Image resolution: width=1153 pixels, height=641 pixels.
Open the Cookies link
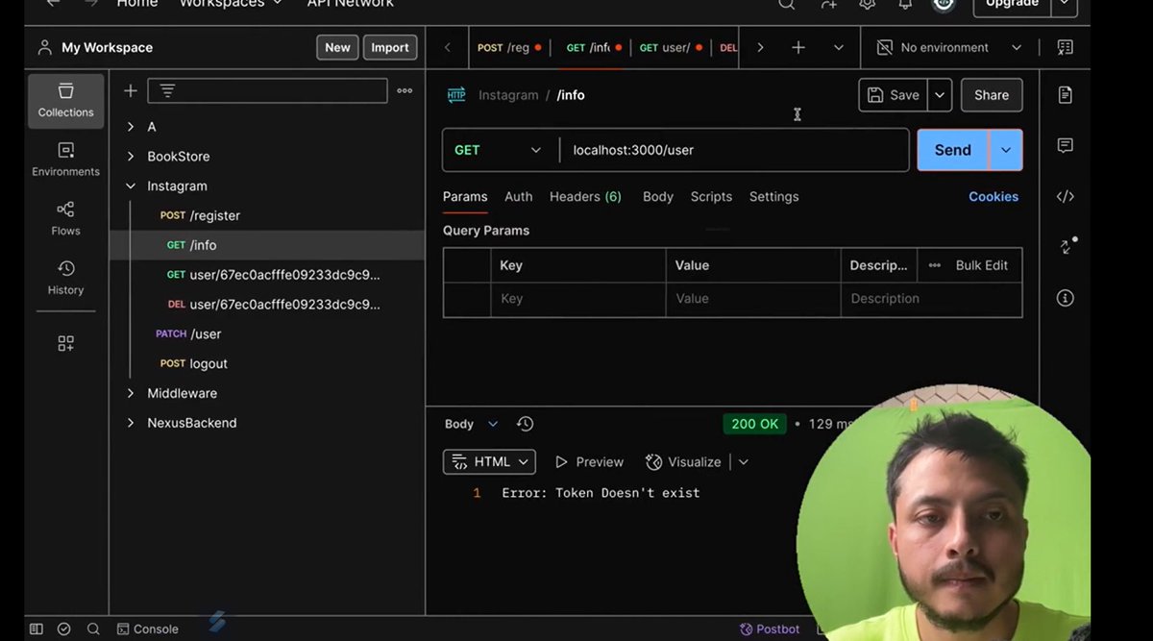click(994, 196)
